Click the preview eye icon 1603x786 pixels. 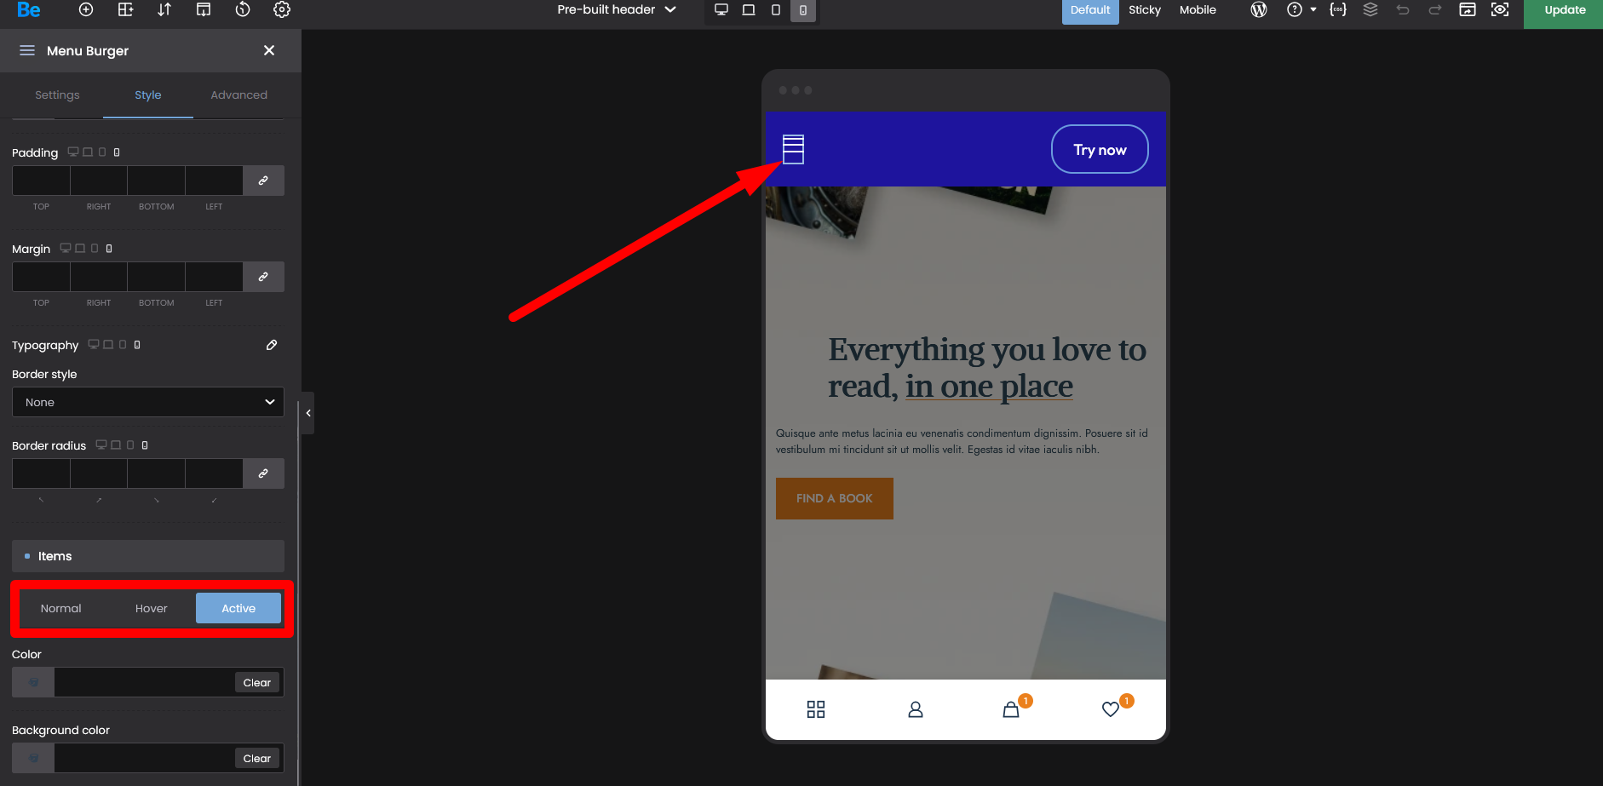pos(1500,10)
